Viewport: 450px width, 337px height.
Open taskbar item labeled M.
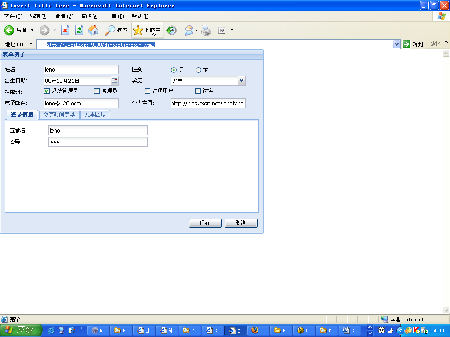tap(98, 330)
